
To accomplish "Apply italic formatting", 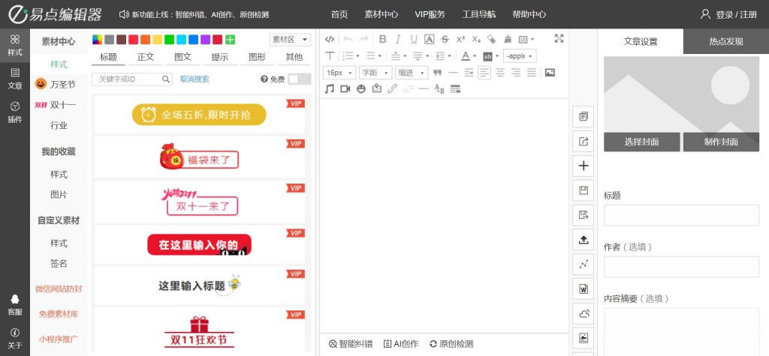I will coord(398,39).
